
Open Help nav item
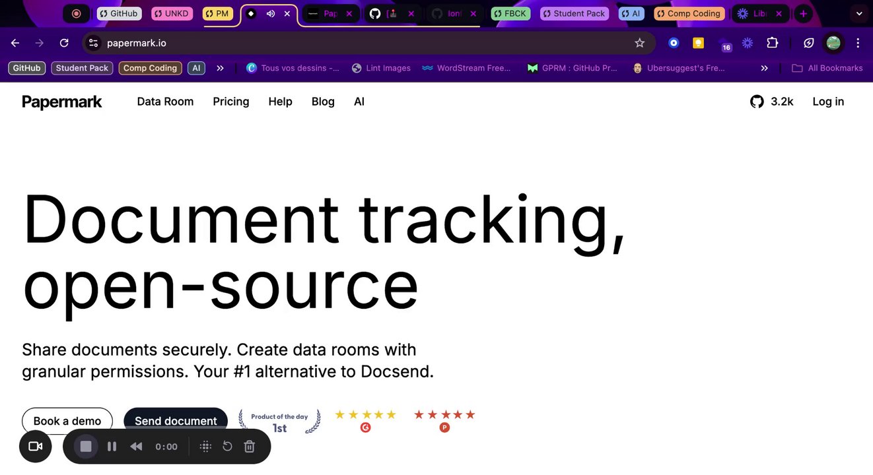point(280,102)
